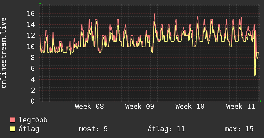The image size is (264, 138).
Task: Click the pink legtöbb legend color swatch
Action: pyautogui.click(x=12, y=120)
